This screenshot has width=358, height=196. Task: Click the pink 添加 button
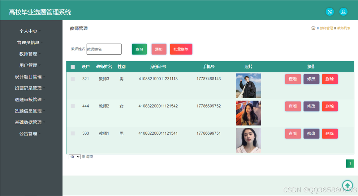[159, 49]
